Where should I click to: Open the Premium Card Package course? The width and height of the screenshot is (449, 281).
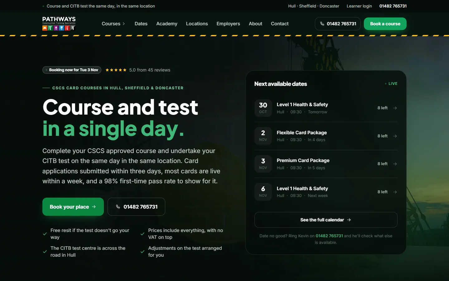tap(303, 160)
